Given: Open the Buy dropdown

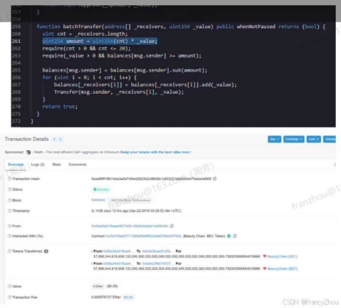Looking at the screenshot, I should tap(275, 139).
